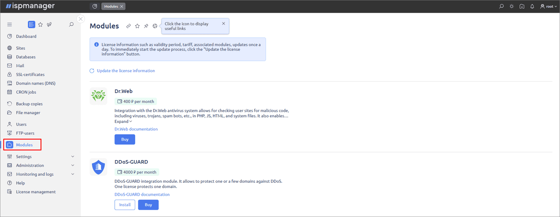The image size is (560, 217).
Task: Open the root user menu
Action: tap(548, 7)
